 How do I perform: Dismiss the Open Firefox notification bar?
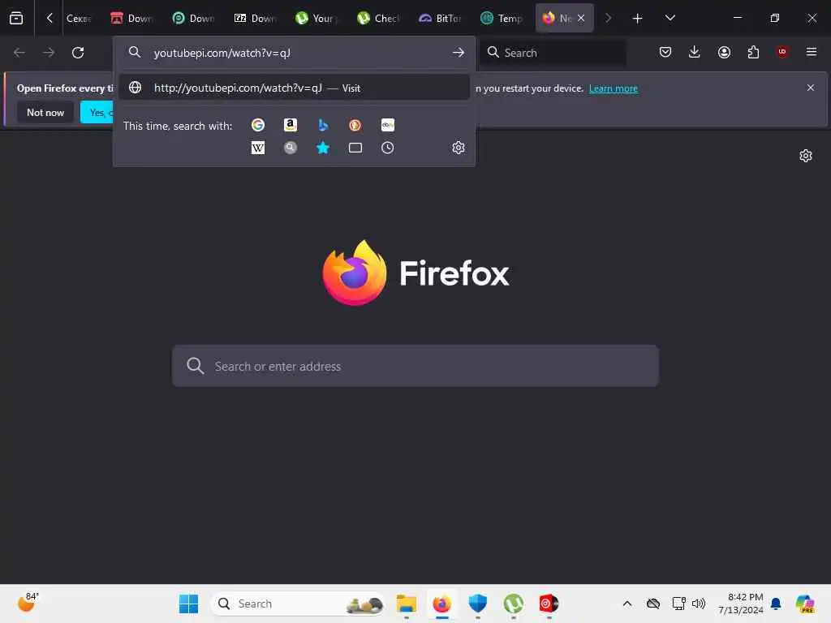(811, 88)
